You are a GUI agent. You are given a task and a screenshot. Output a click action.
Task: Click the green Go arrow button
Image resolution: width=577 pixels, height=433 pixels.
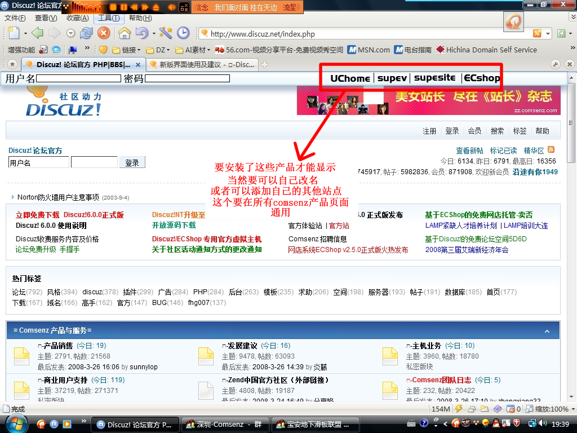coord(561,33)
